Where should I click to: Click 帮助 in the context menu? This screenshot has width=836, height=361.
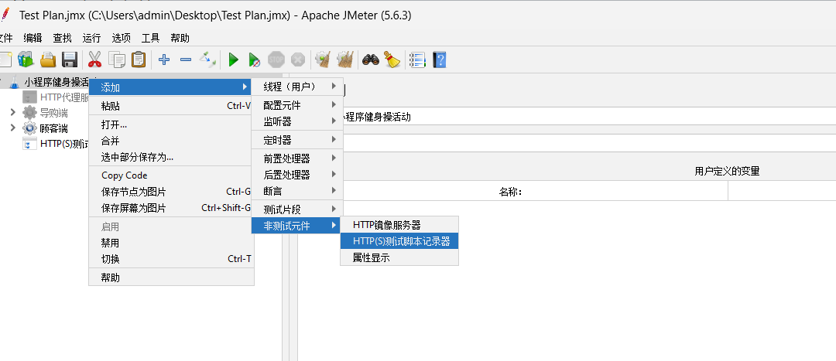pos(170,278)
